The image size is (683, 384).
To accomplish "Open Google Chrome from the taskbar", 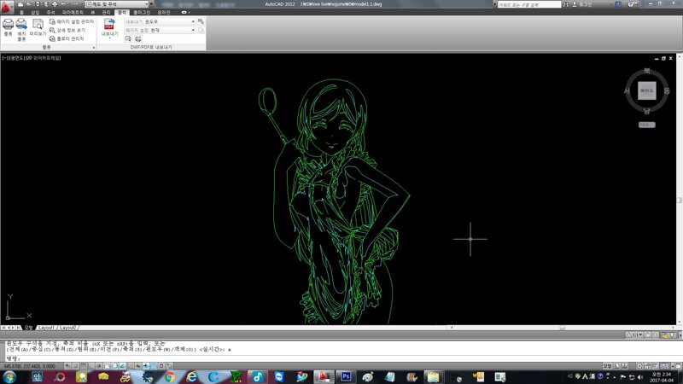I will point(169,377).
